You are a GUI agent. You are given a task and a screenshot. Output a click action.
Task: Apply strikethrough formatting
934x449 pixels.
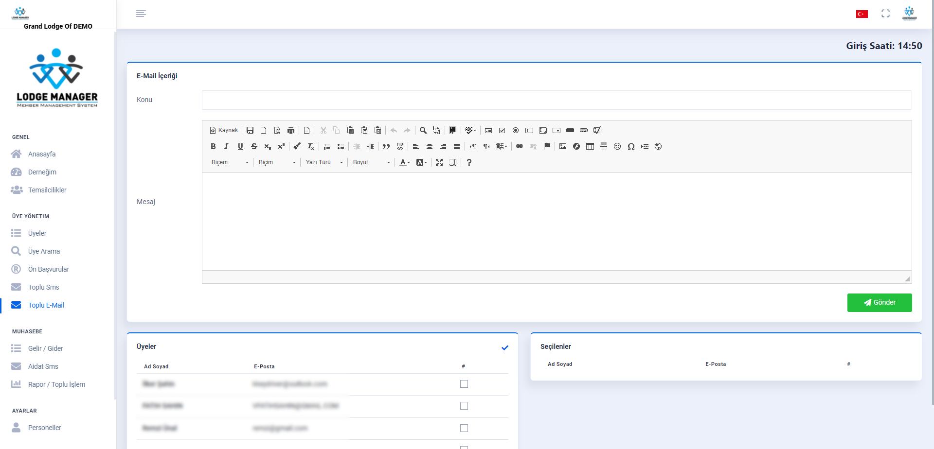pyautogui.click(x=254, y=146)
